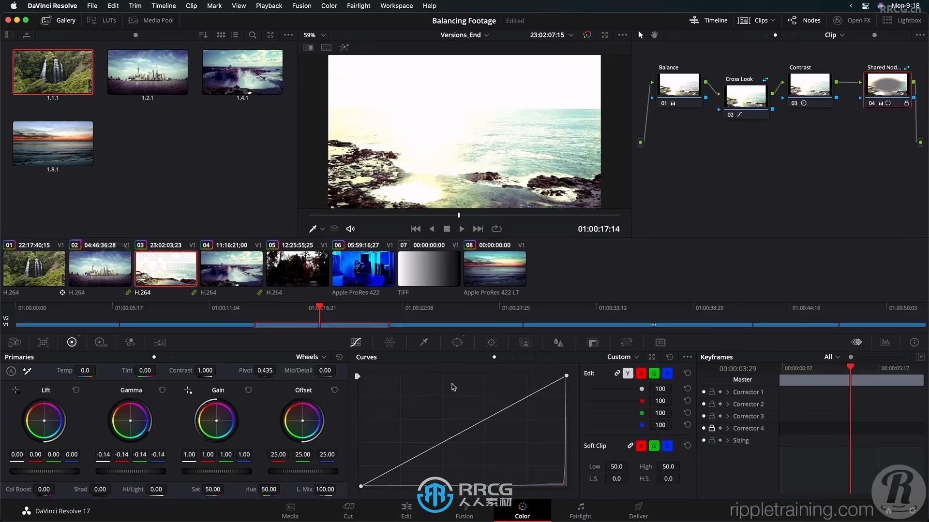Click the Qualifier tool icon in toolbar
The image size is (929, 522).
click(423, 342)
